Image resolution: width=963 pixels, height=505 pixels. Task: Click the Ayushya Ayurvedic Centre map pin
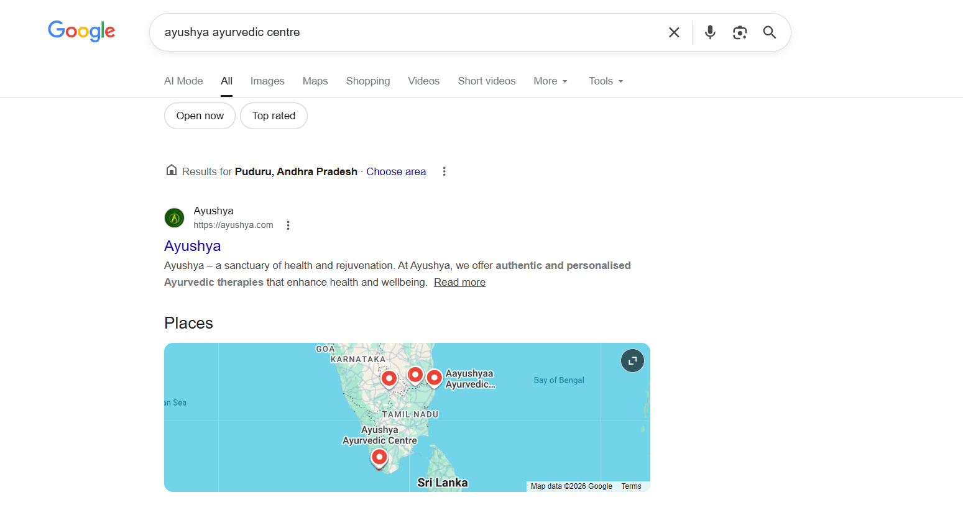pos(379,457)
